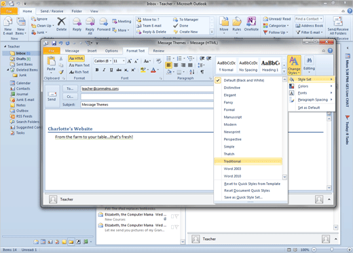Open Send / Receive tab in Outlook
The width and height of the screenshot is (353, 253).
[x=52, y=11]
